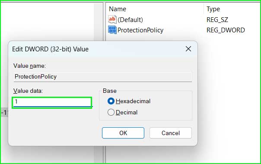The width and height of the screenshot is (261, 164).
Task: Switch base to the Decimal radio button
Action: click(111, 112)
